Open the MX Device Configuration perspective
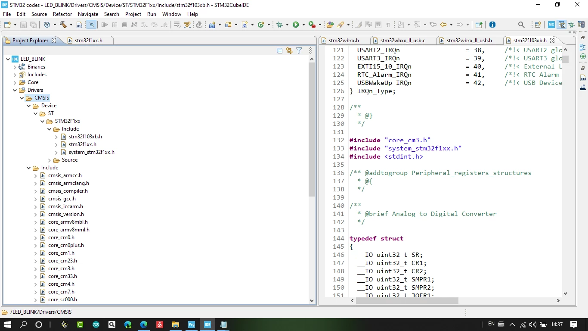The width and height of the screenshot is (588, 331). [551, 25]
